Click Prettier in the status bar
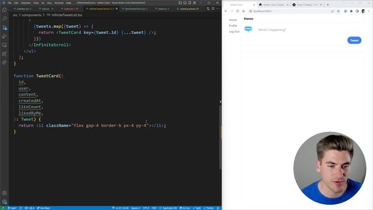This screenshot has height=210, width=373. (209, 208)
